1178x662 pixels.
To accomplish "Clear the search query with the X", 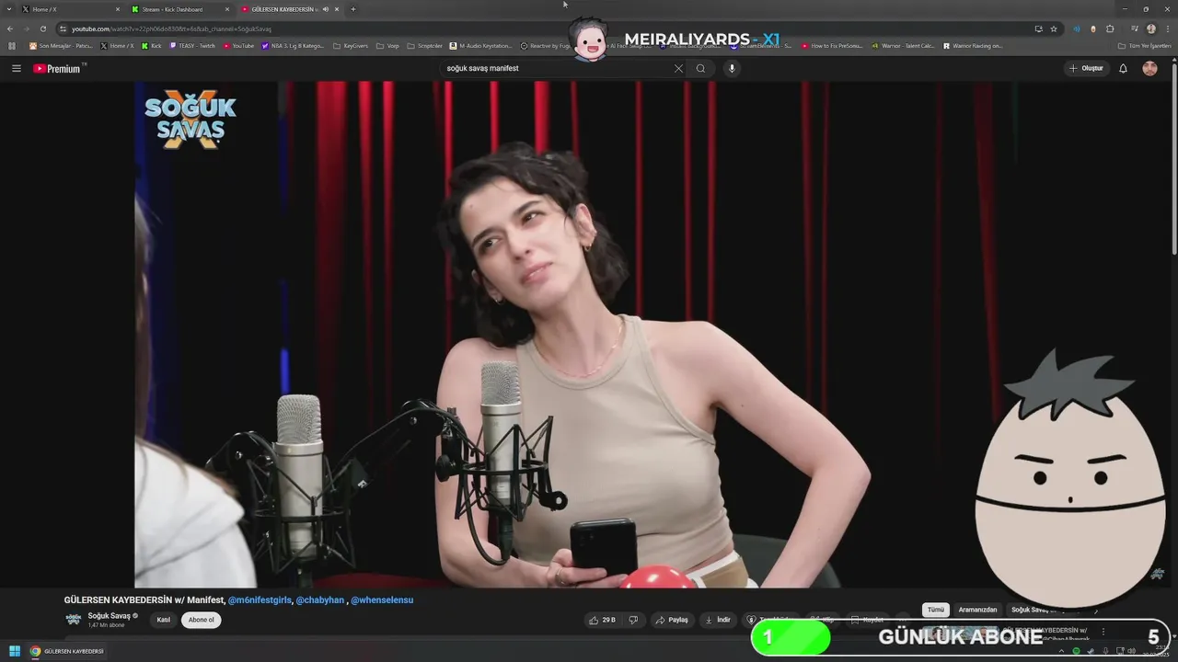I will (x=678, y=68).
